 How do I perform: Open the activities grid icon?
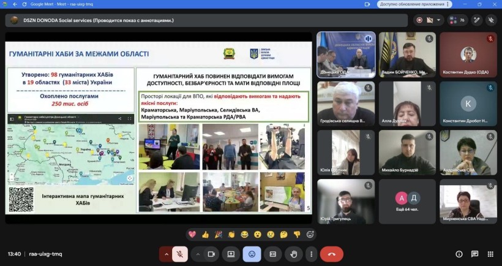(x=490, y=254)
